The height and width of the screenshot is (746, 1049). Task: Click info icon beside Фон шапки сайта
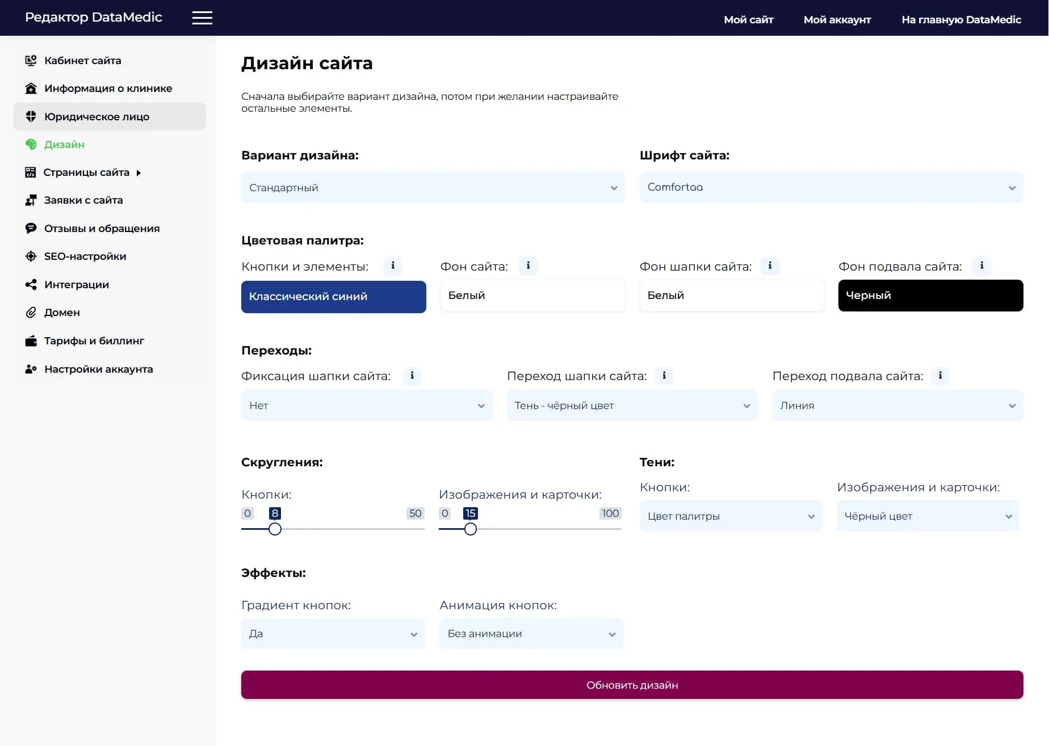770,265
